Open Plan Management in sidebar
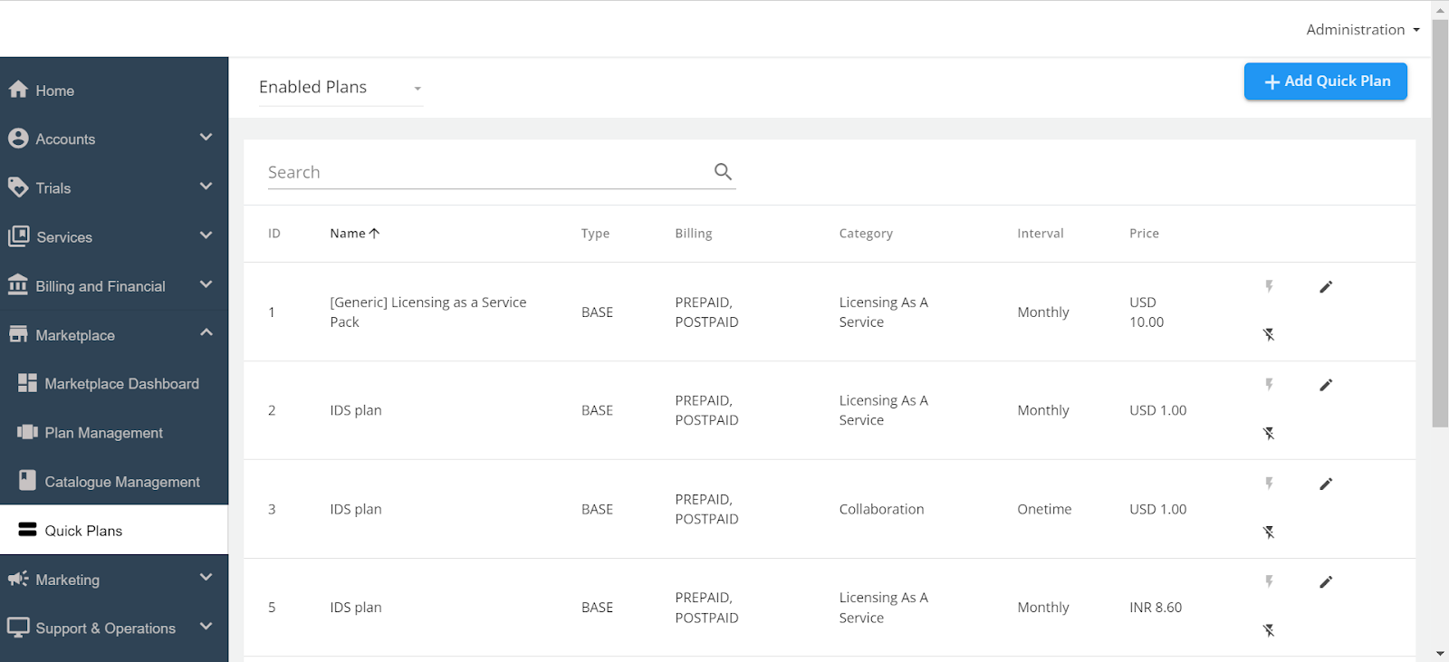Viewport: 1449px width, 662px height. pos(104,433)
